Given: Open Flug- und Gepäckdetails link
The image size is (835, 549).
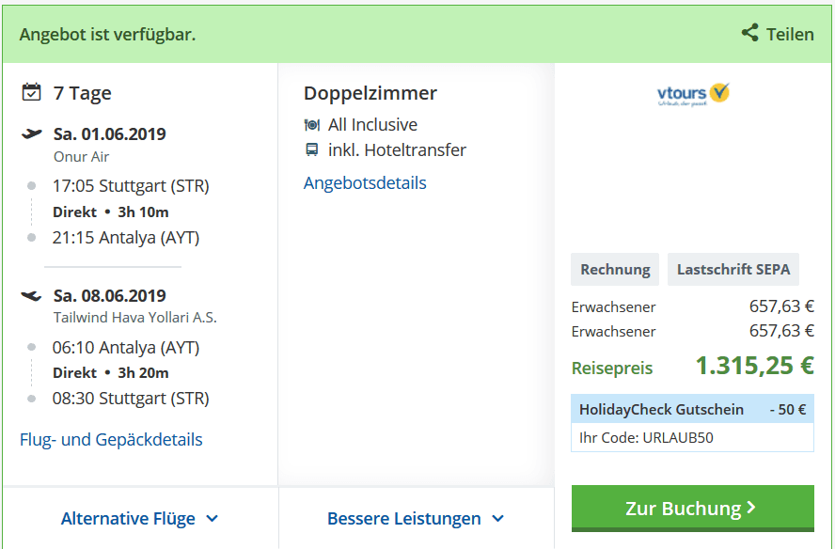Looking at the screenshot, I should [x=111, y=439].
